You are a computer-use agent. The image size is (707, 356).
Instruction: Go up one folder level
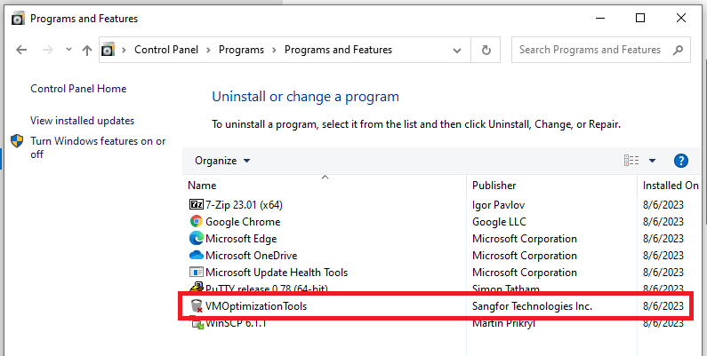tap(87, 50)
